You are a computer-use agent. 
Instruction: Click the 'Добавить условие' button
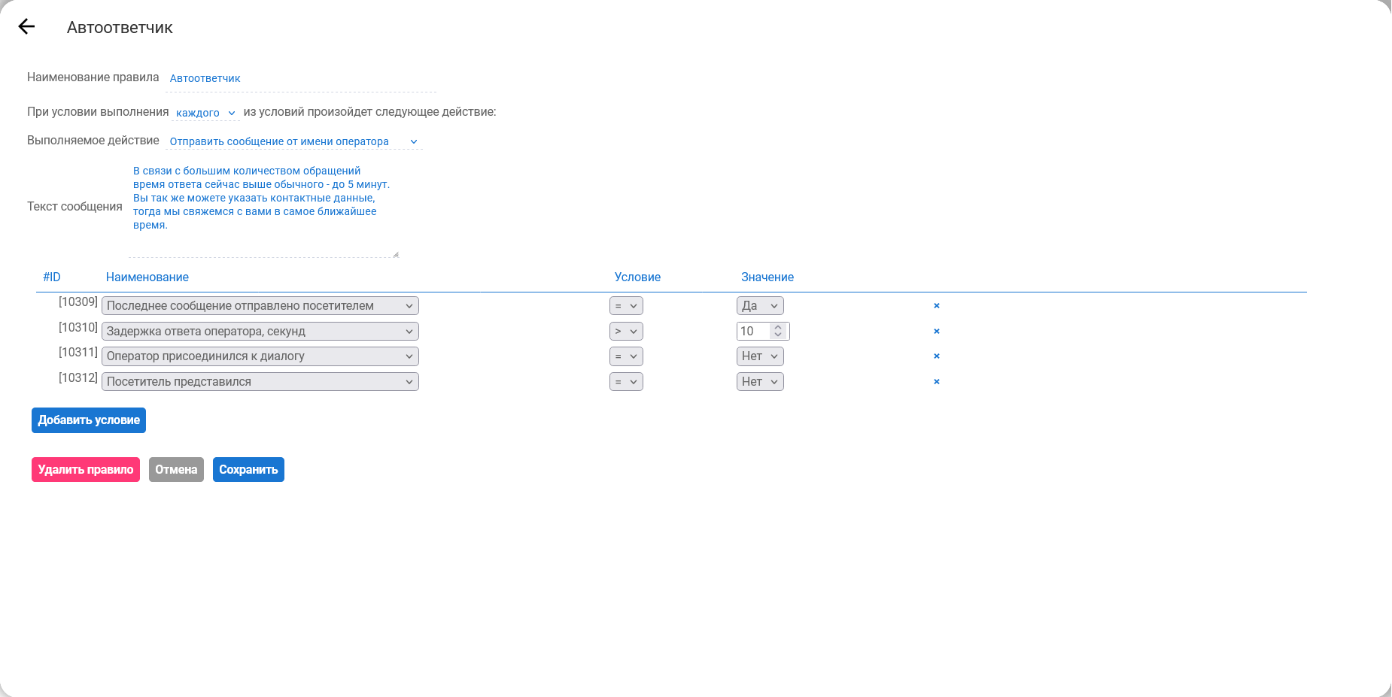click(x=89, y=420)
